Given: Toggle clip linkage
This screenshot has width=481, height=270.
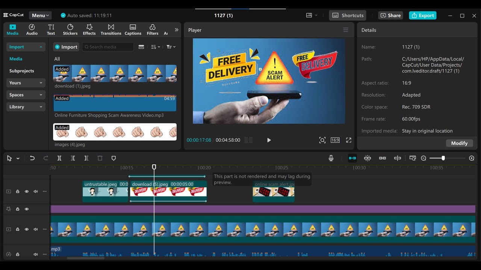Looking at the screenshot, I should [383, 158].
